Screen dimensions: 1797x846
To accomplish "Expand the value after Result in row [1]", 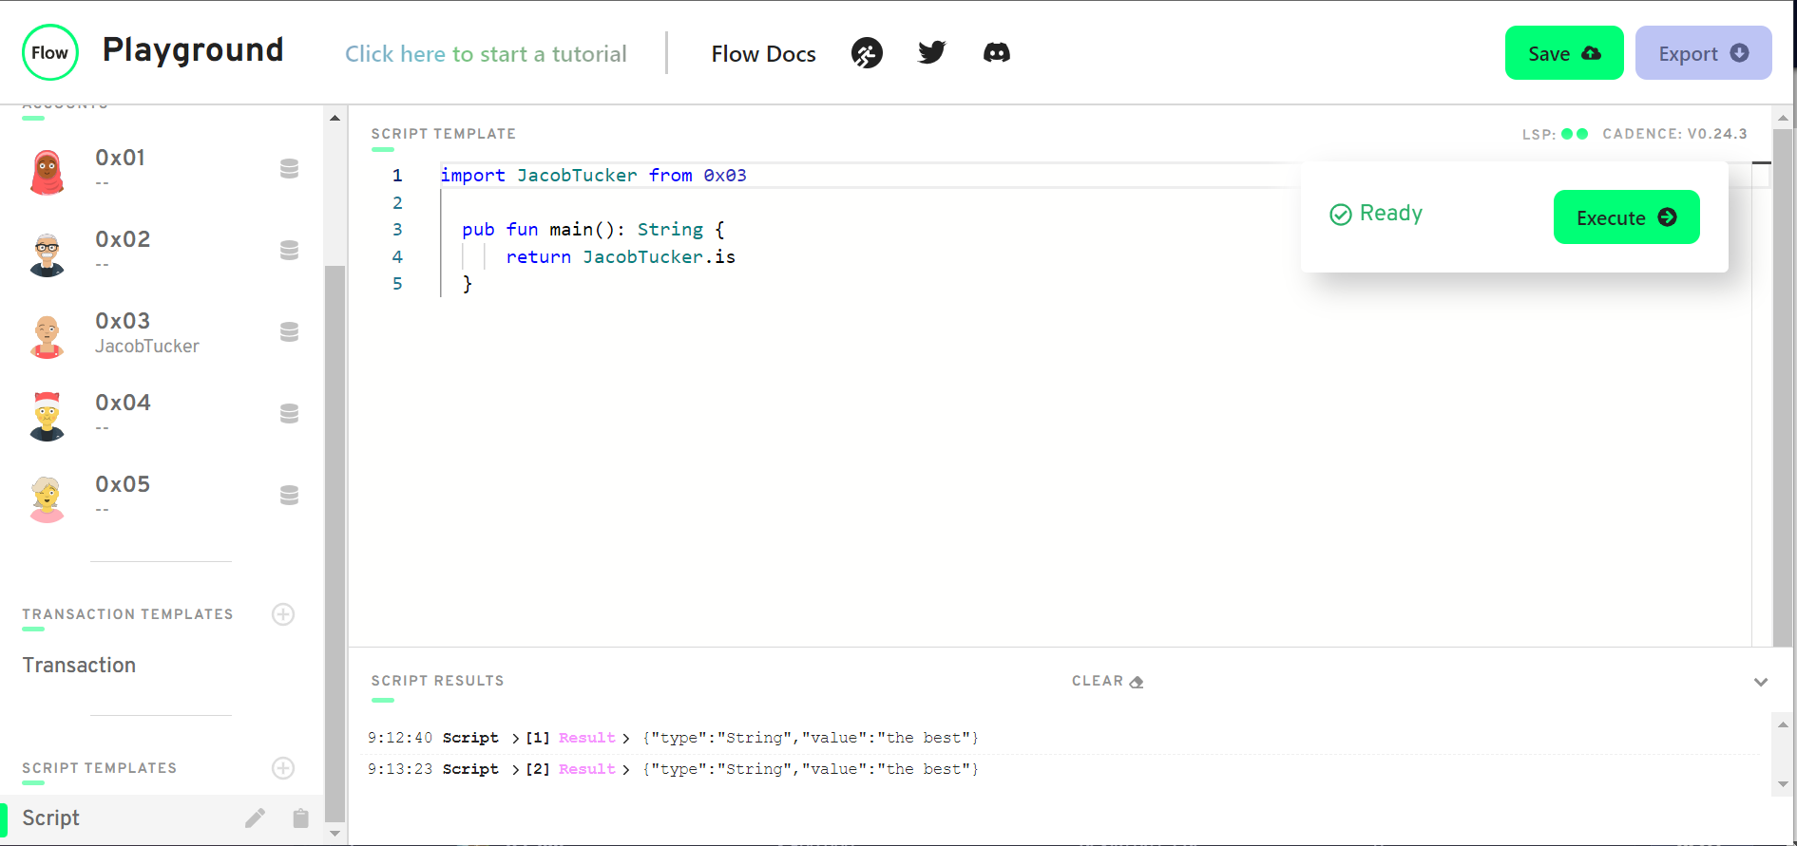I will (x=625, y=738).
